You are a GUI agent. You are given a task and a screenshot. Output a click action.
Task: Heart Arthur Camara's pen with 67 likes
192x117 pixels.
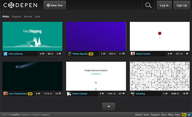point(124,93)
